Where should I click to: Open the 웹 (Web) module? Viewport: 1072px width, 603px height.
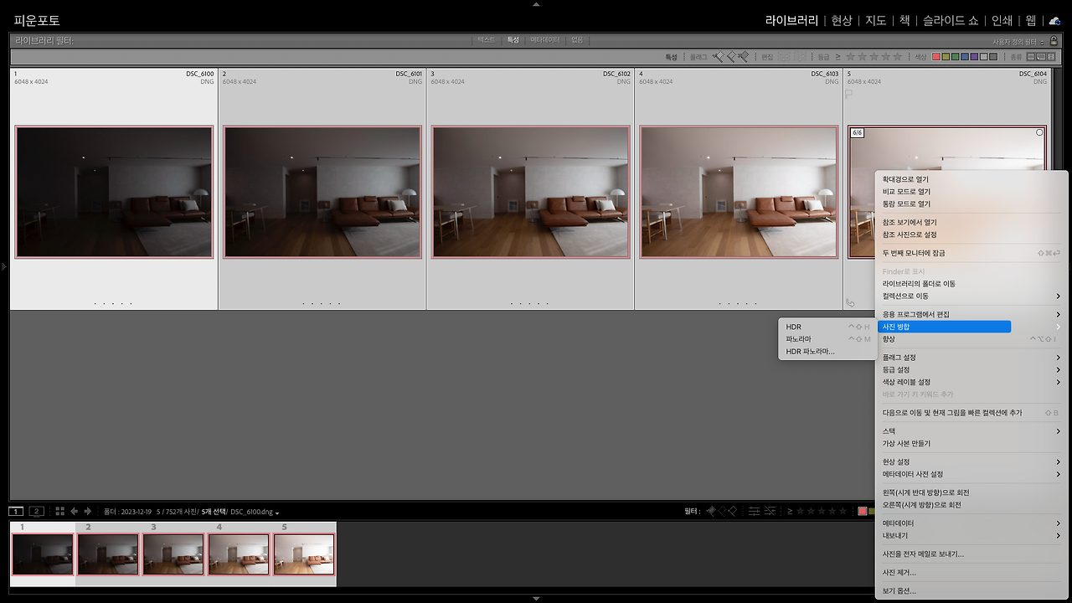point(1031,21)
